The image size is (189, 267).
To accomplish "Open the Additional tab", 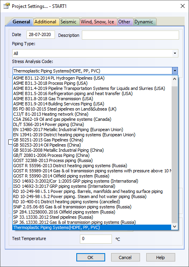I will point(45,22).
